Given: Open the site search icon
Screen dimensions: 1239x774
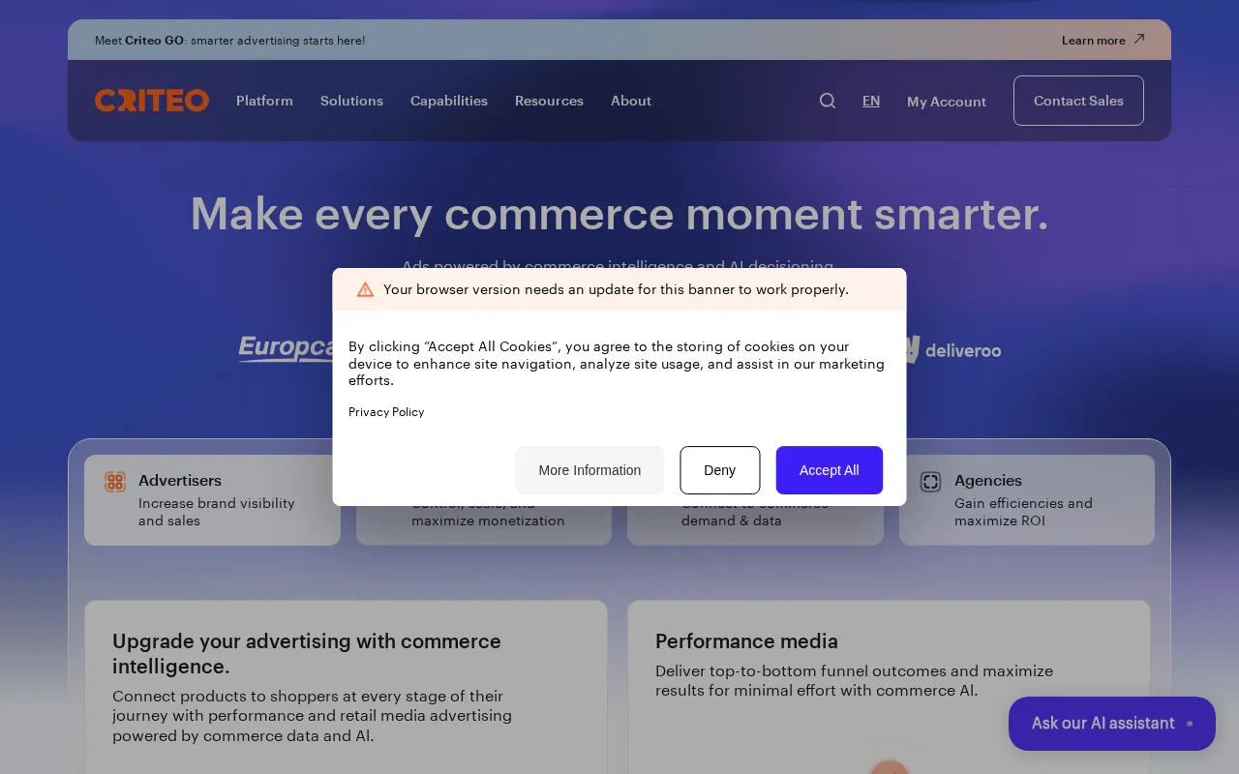Looking at the screenshot, I should 828,101.
